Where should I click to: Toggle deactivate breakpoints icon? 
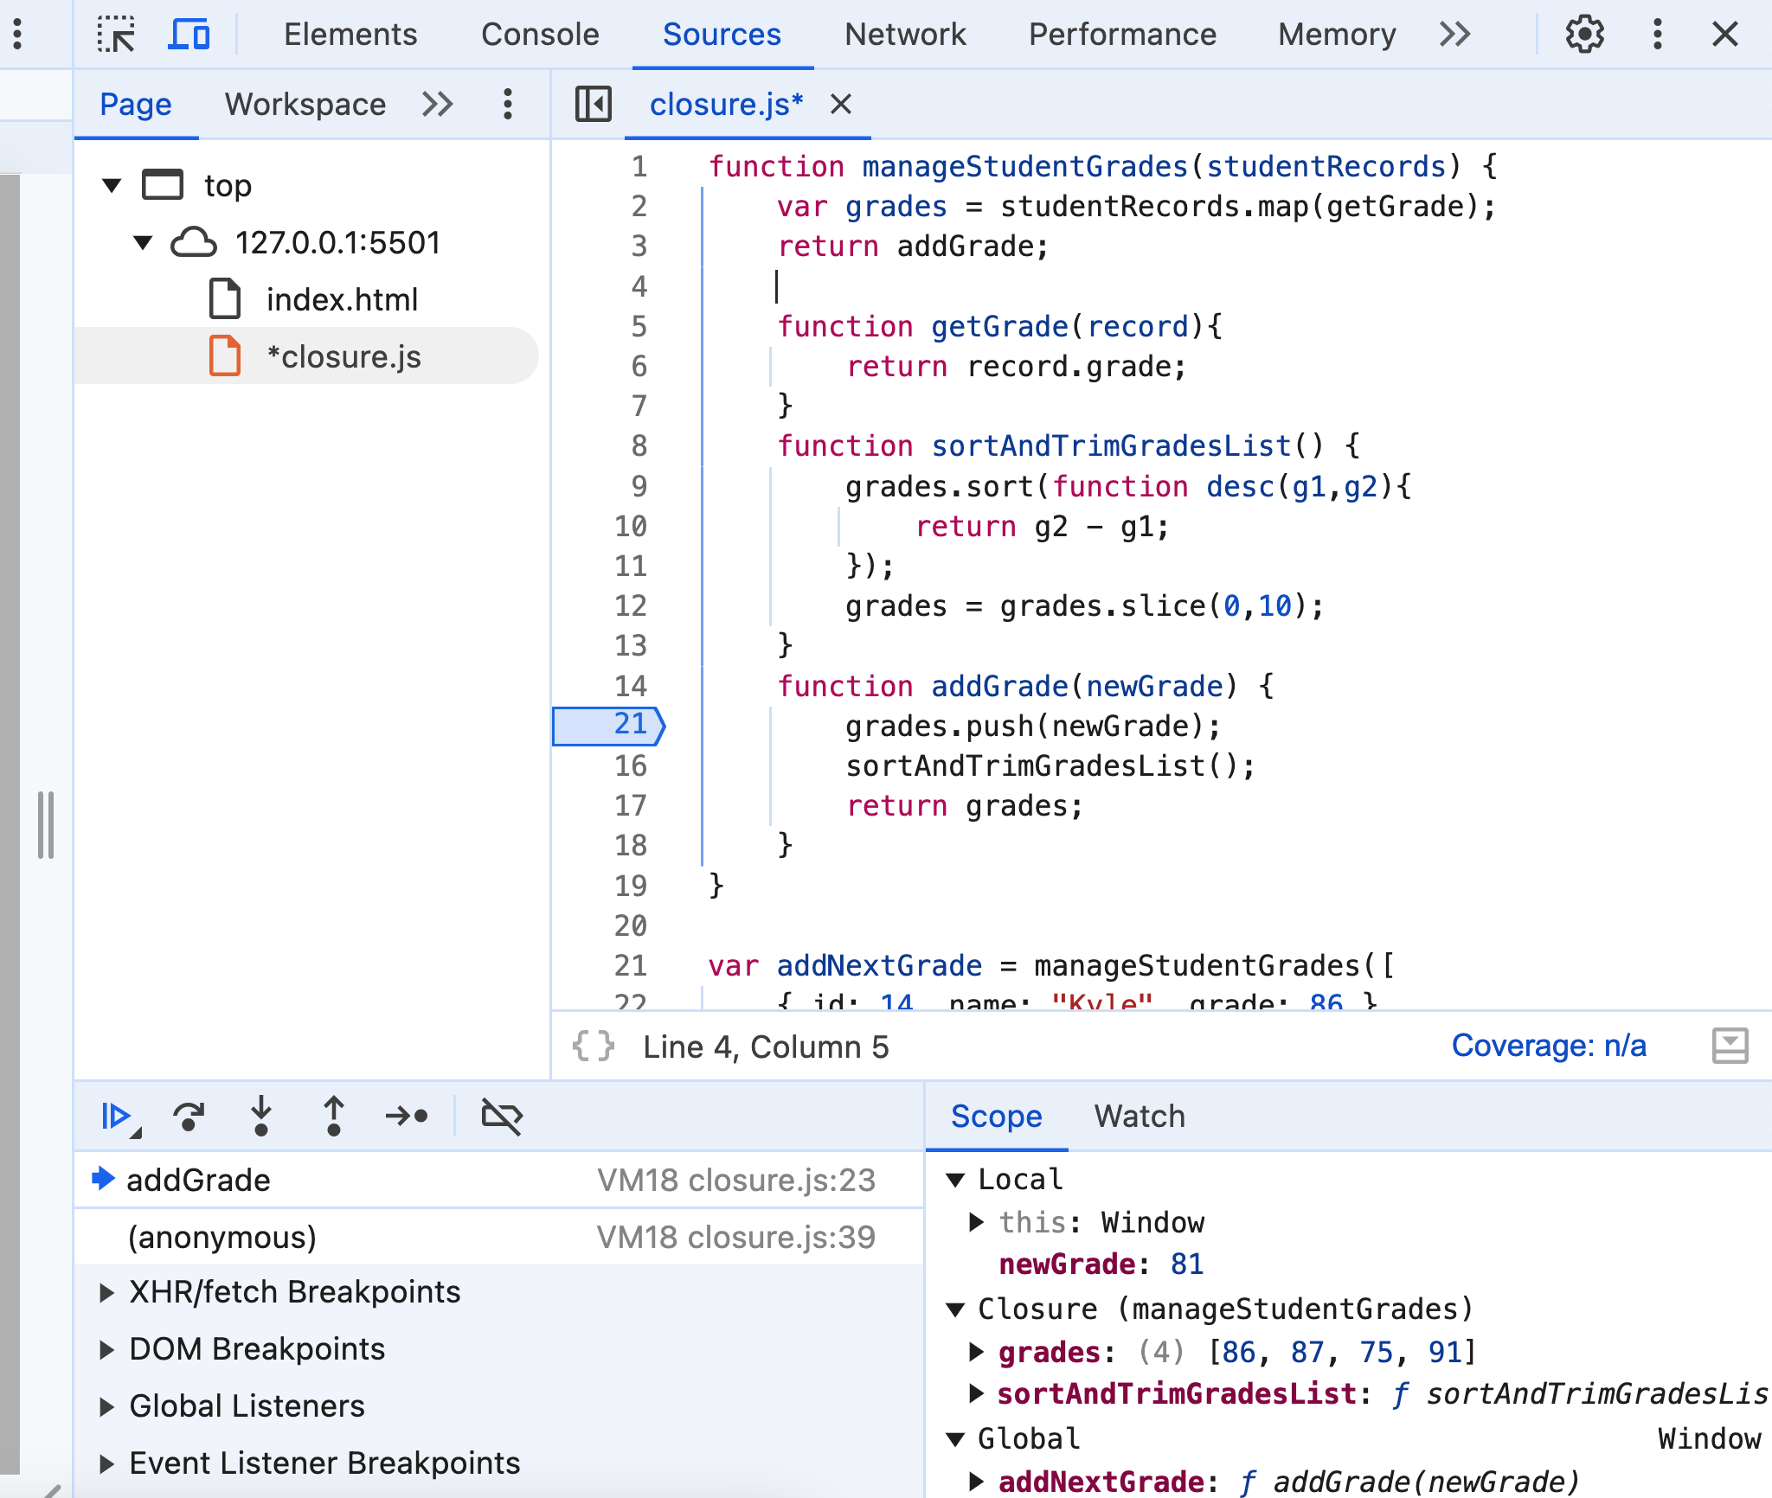(502, 1117)
